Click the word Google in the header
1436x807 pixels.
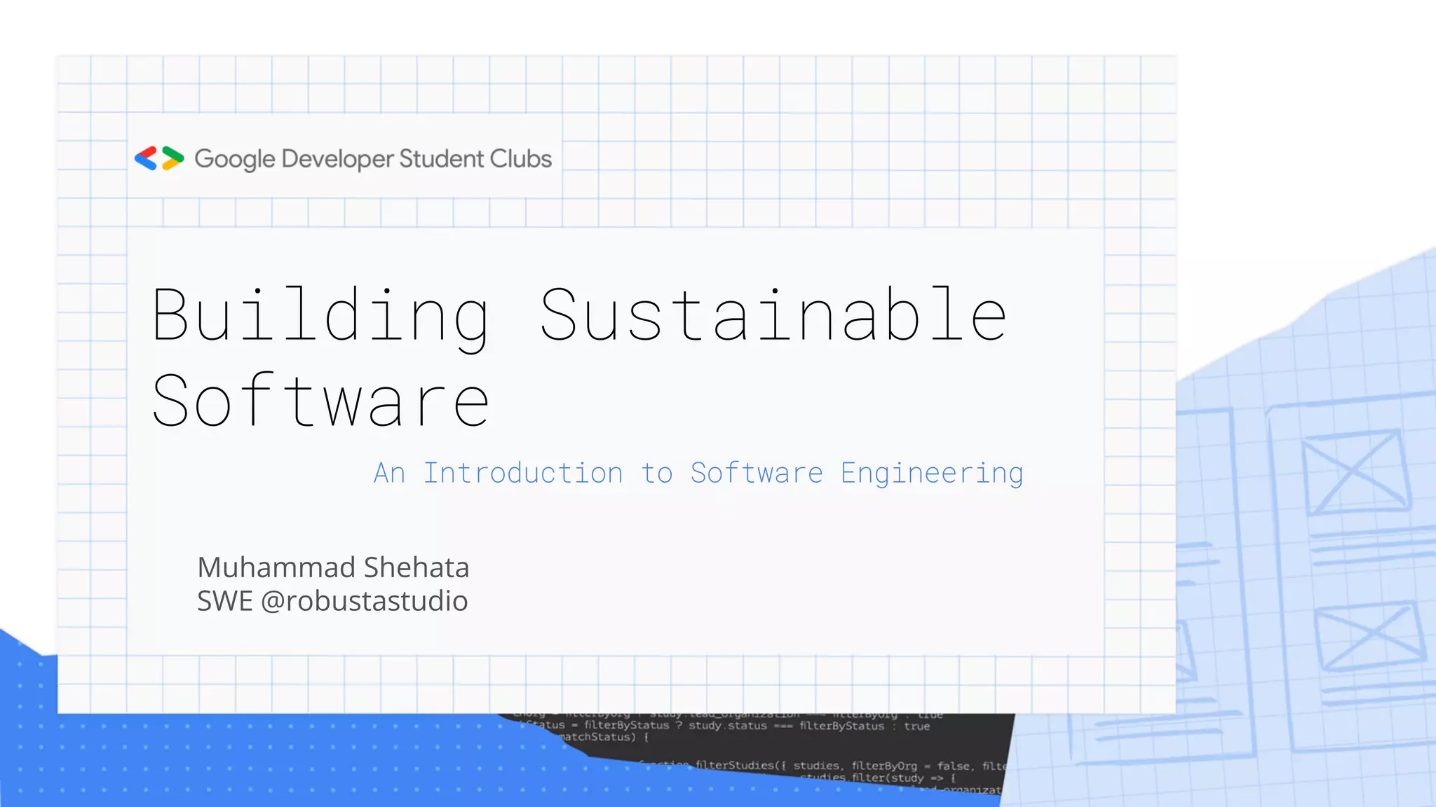coord(234,160)
